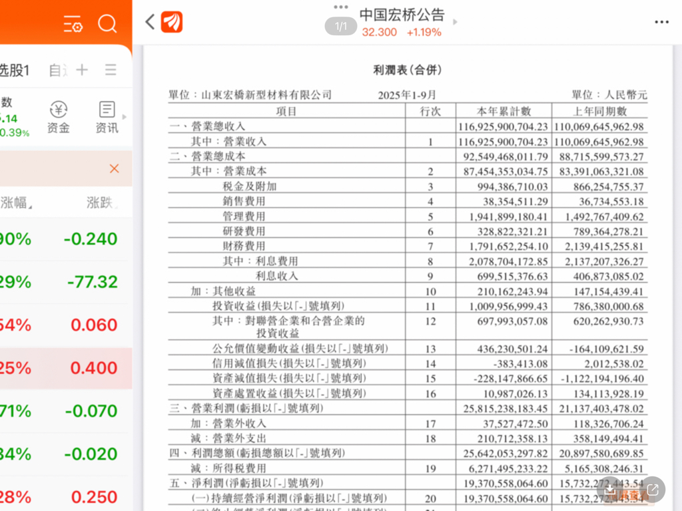Screen dimensions: 682x511
Task: Tap the 四、利潤總額 row label
Action: tap(257, 453)
